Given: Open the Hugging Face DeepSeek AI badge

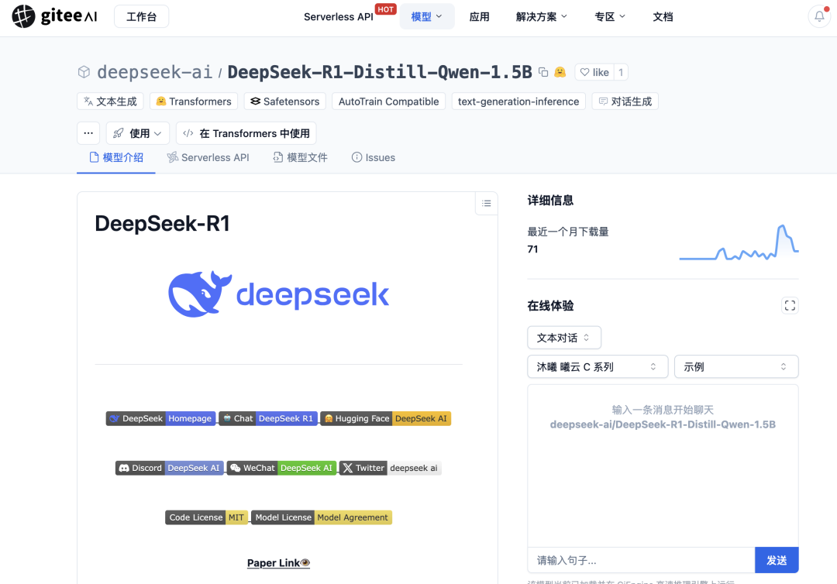Looking at the screenshot, I should (x=386, y=419).
